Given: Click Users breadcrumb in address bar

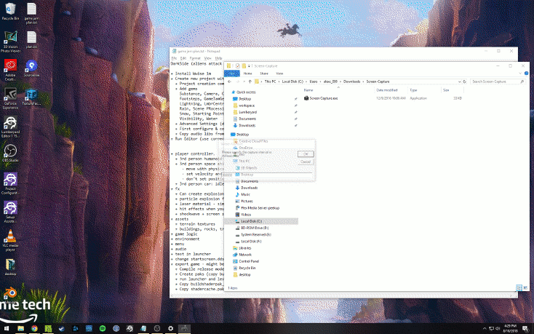Looking at the screenshot, I should [314, 81].
